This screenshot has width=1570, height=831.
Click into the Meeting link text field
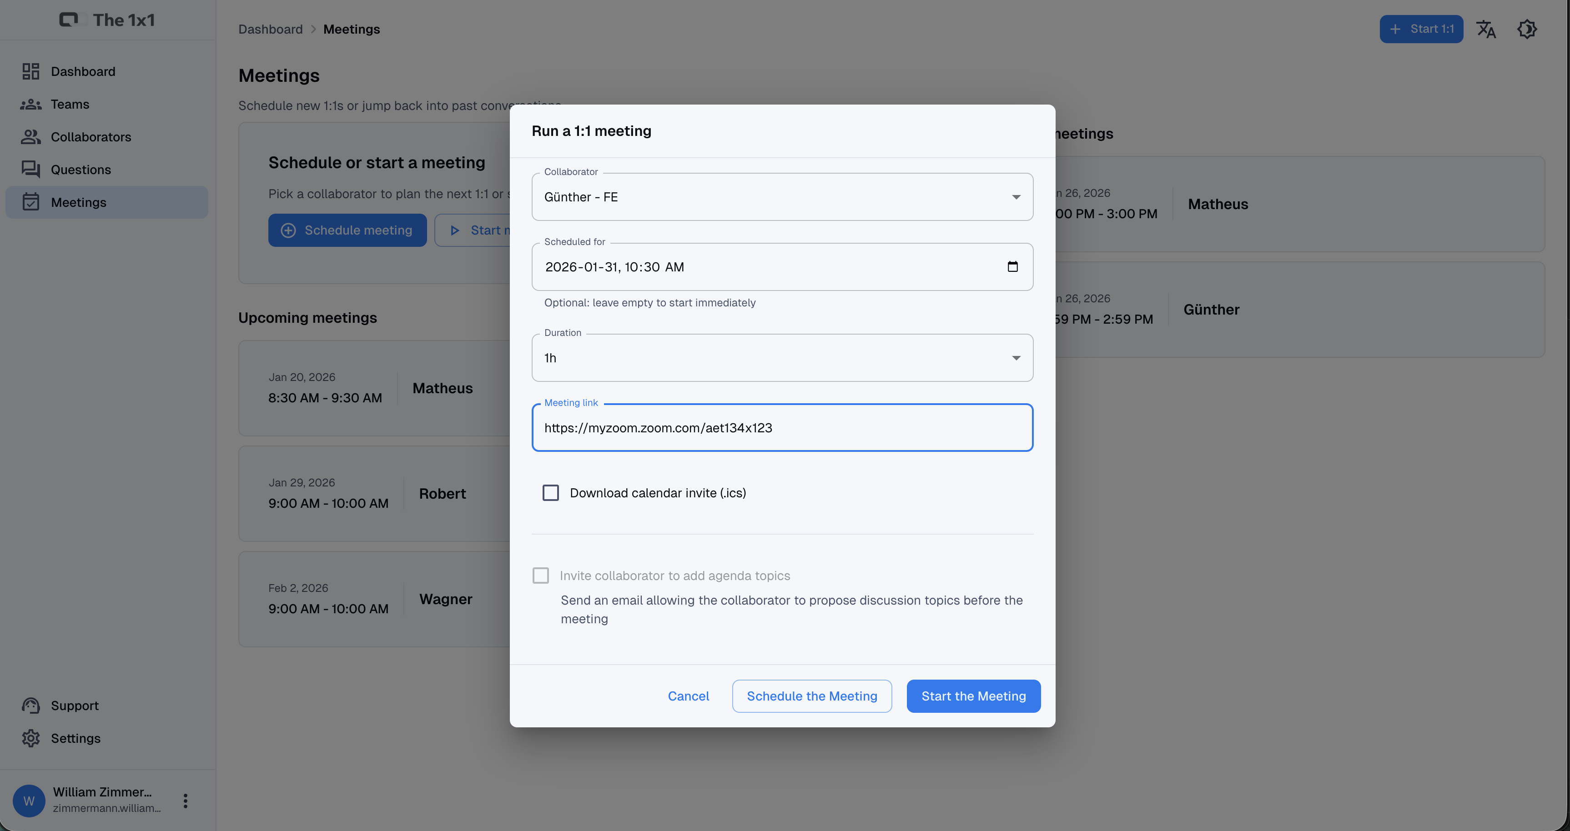[782, 428]
